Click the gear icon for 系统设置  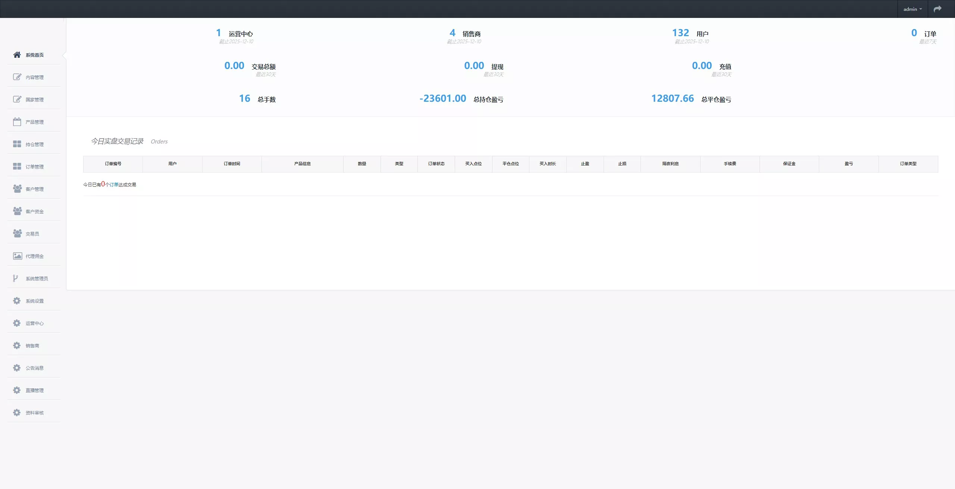point(17,301)
